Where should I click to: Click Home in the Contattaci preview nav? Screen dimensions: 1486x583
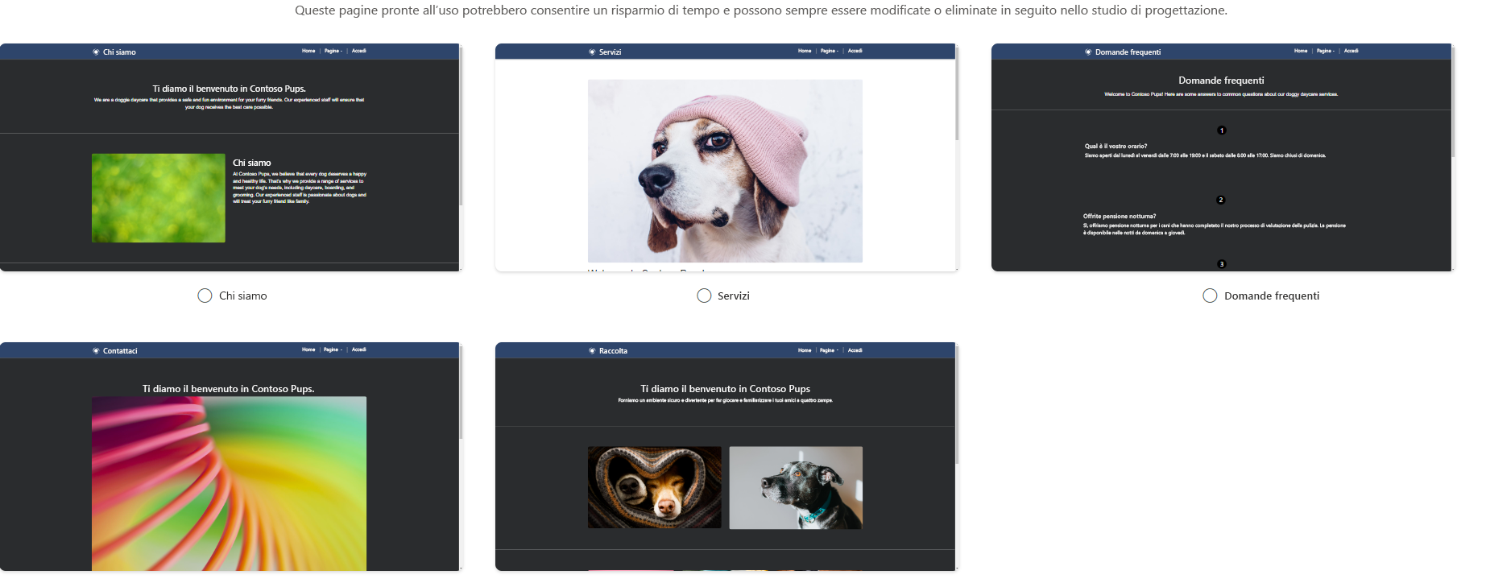308,349
